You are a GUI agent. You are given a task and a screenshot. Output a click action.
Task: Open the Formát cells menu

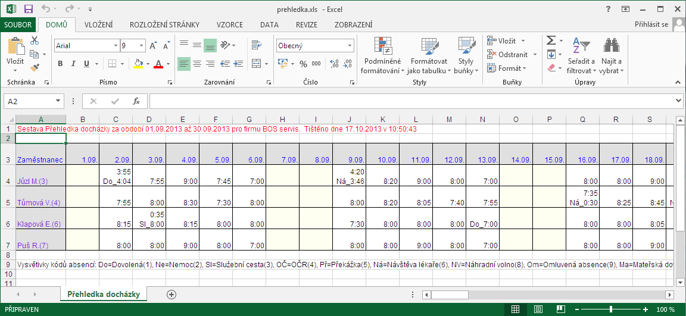506,68
